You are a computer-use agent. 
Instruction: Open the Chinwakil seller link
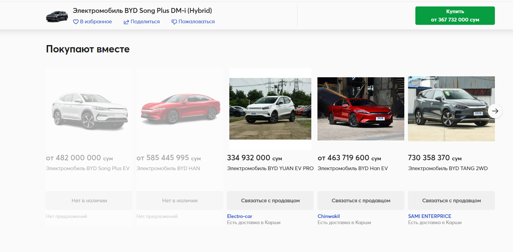coord(328,216)
